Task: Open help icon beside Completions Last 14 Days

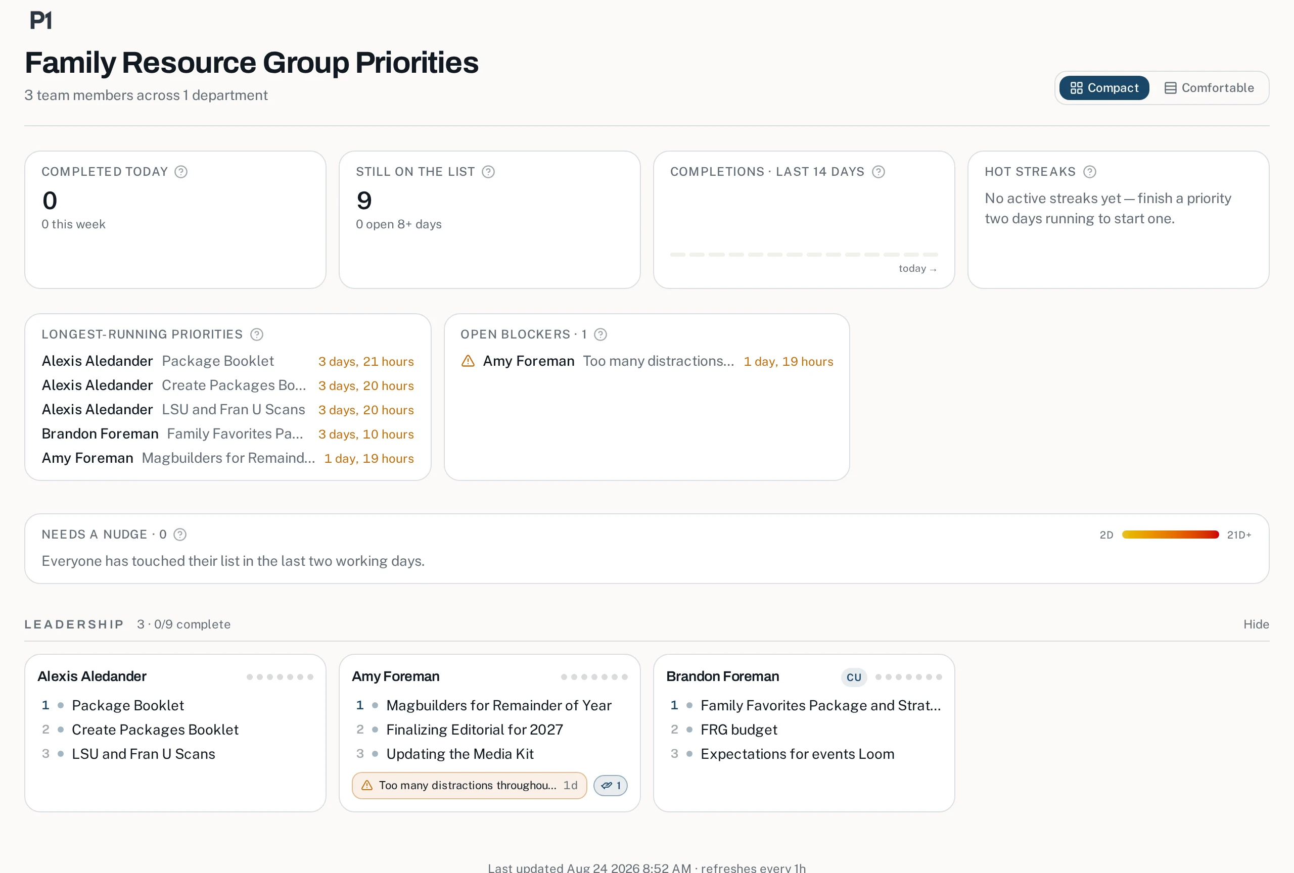Action: (x=879, y=172)
